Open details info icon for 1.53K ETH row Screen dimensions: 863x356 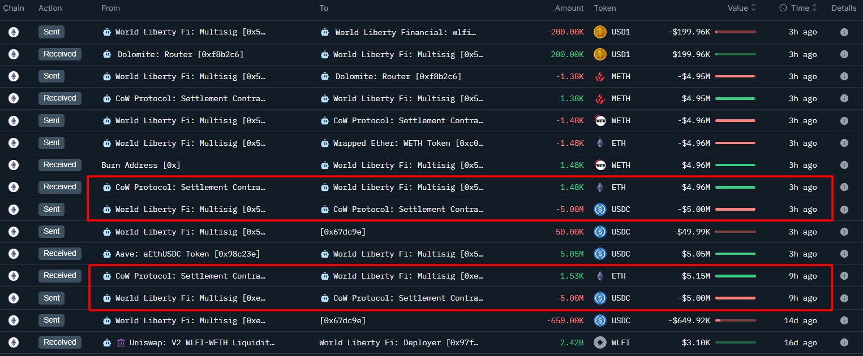pyautogui.click(x=844, y=276)
